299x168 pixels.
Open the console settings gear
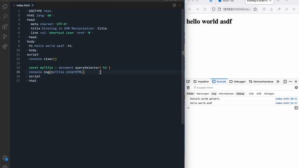click(x=296, y=88)
